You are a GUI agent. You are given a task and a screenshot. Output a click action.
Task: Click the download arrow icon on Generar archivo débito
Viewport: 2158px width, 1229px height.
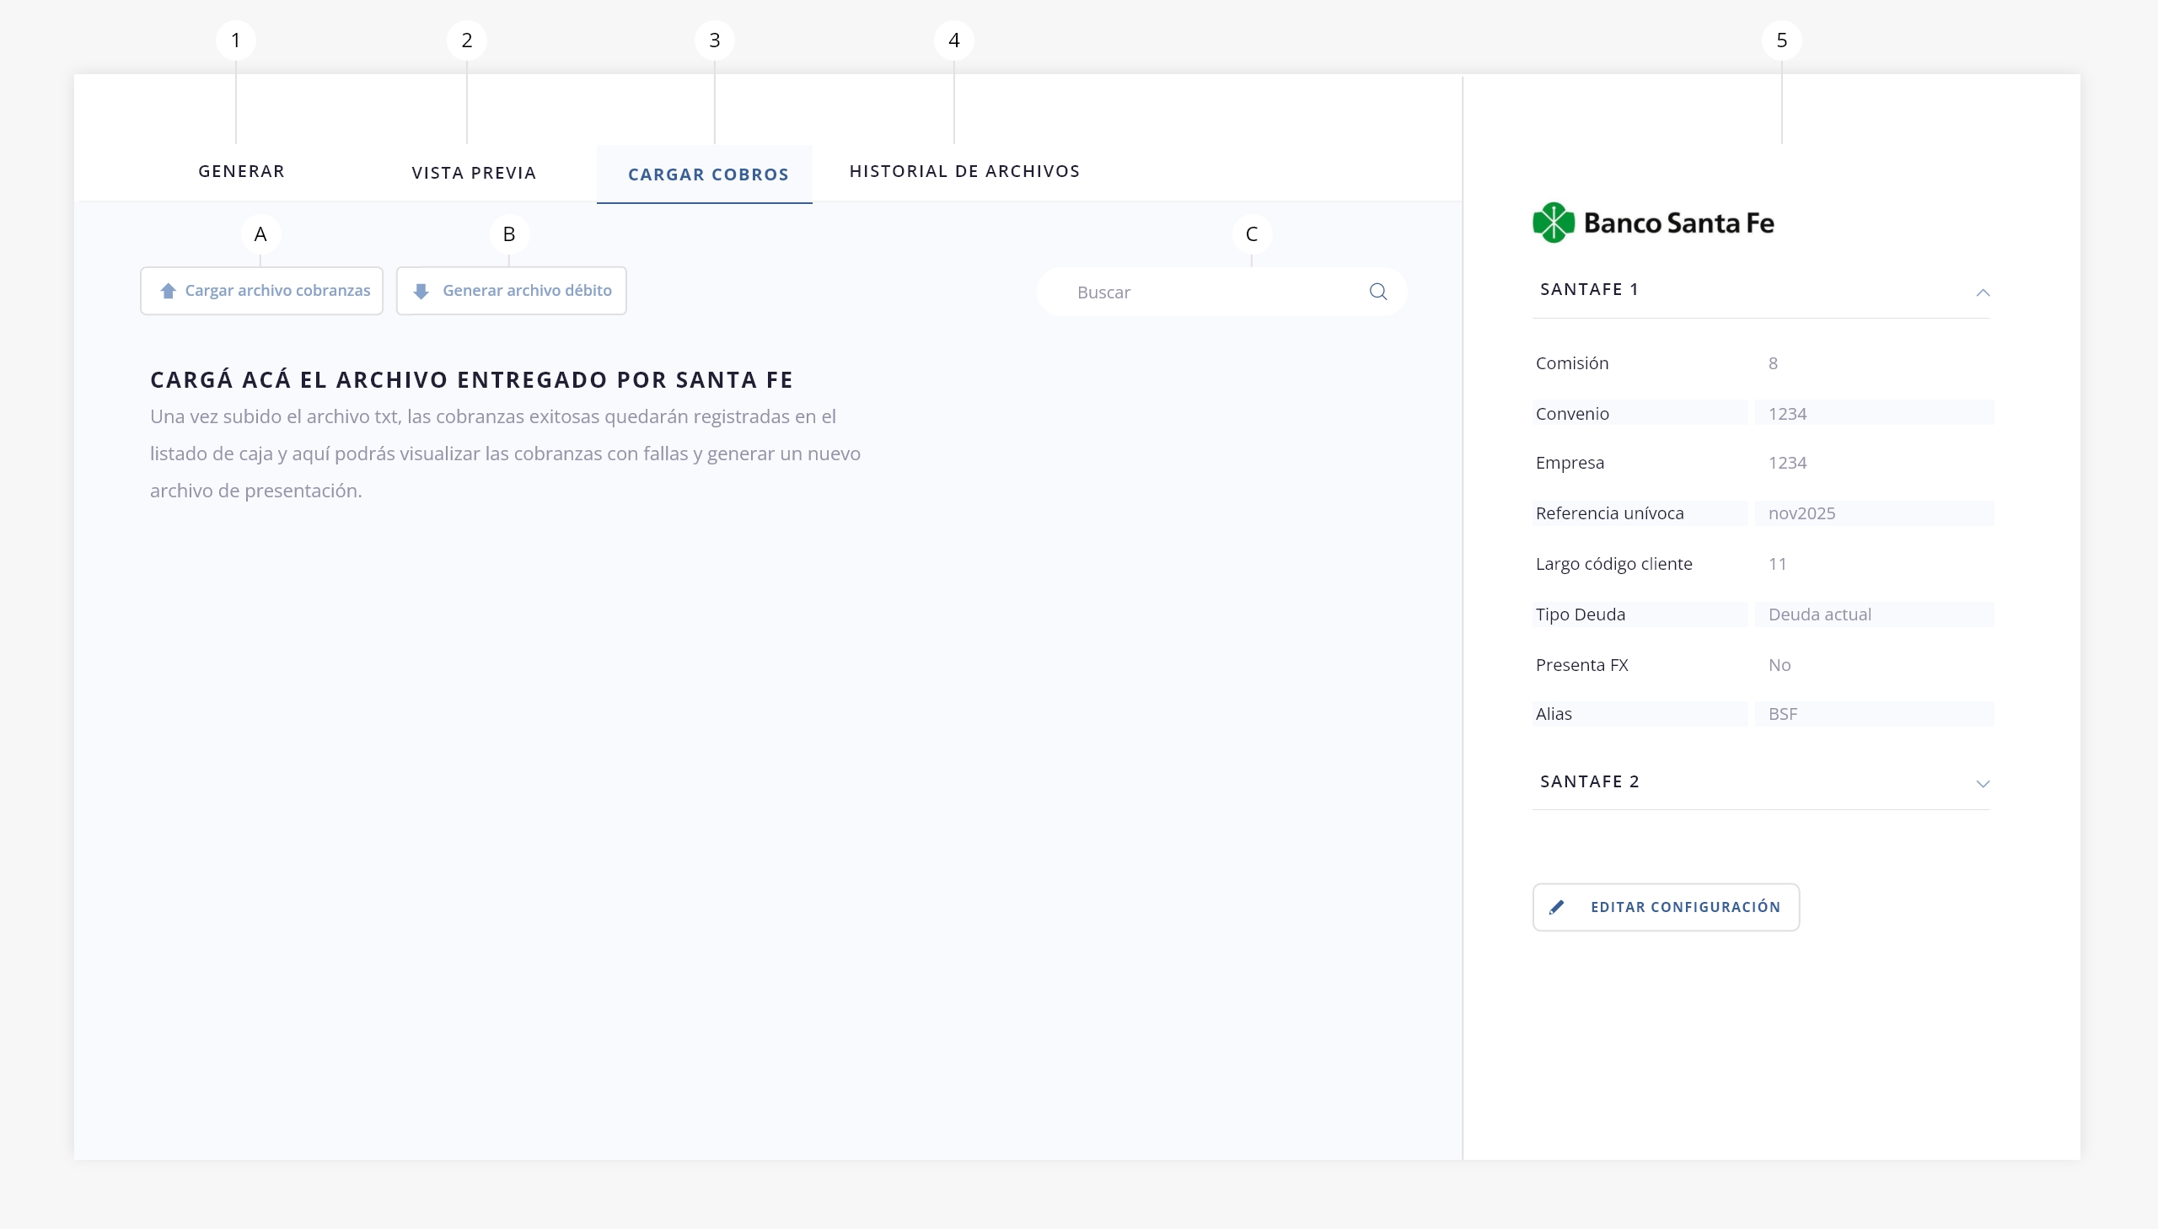click(421, 291)
